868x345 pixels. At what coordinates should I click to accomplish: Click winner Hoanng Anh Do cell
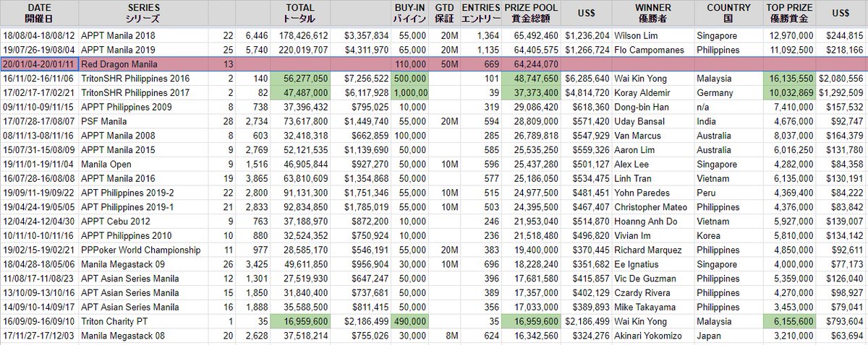[654, 220]
